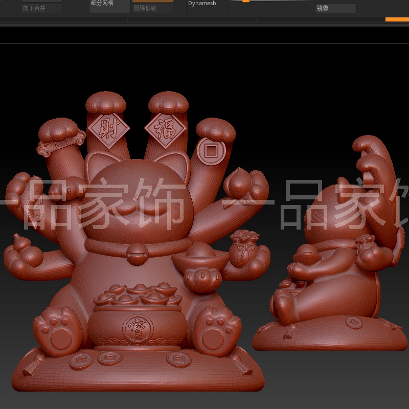Enable Dynamesh remeshing
The height and width of the screenshot is (409, 409).
coord(202,4)
